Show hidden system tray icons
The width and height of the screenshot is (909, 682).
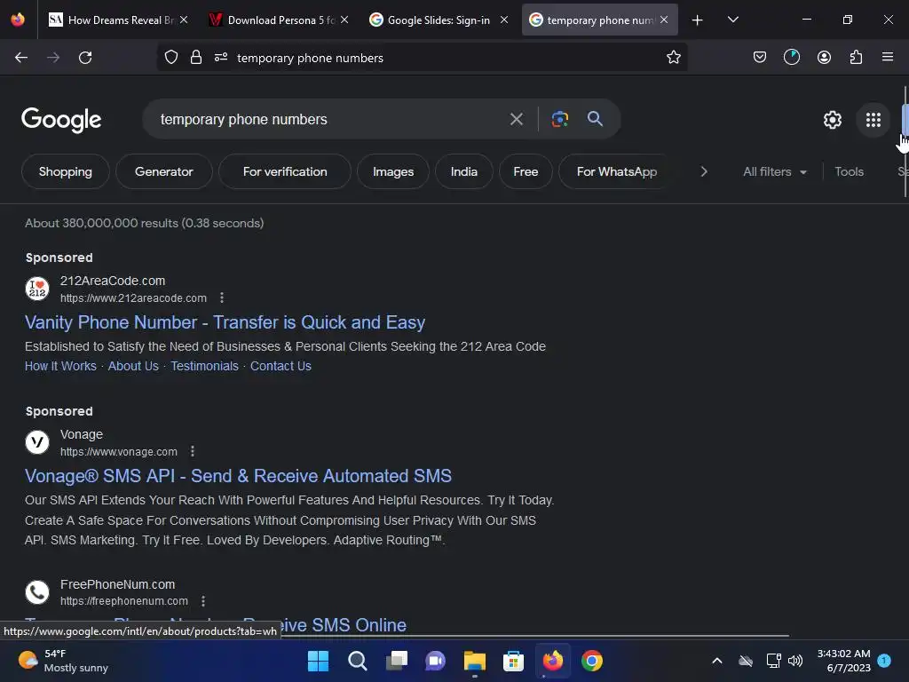[717, 661]
